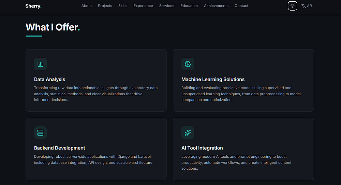Select the Data Analysis card title
The height and width of the screenshot is (185, 341).
(x=49, y=79)
